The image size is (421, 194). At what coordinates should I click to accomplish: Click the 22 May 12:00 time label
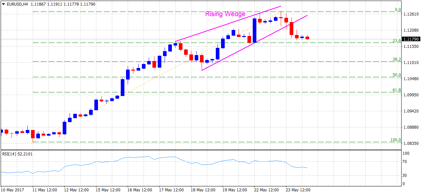pos(266,190)
